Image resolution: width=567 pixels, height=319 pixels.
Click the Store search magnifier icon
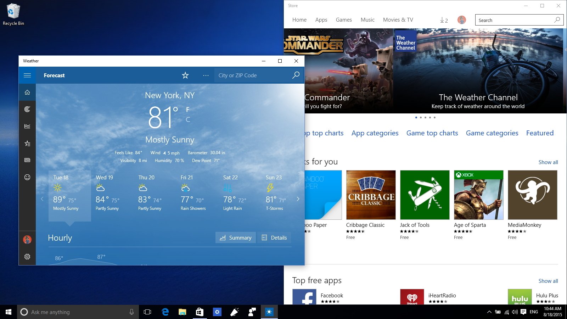pos(557,20)
